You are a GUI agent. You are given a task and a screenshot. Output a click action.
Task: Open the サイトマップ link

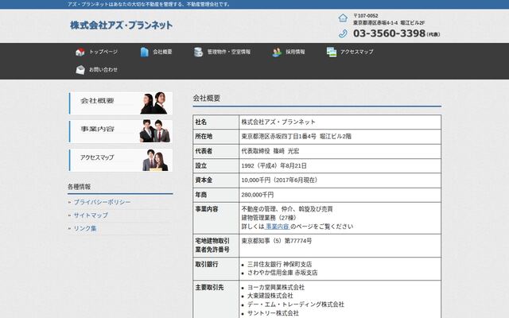click(x=91, y=215)
